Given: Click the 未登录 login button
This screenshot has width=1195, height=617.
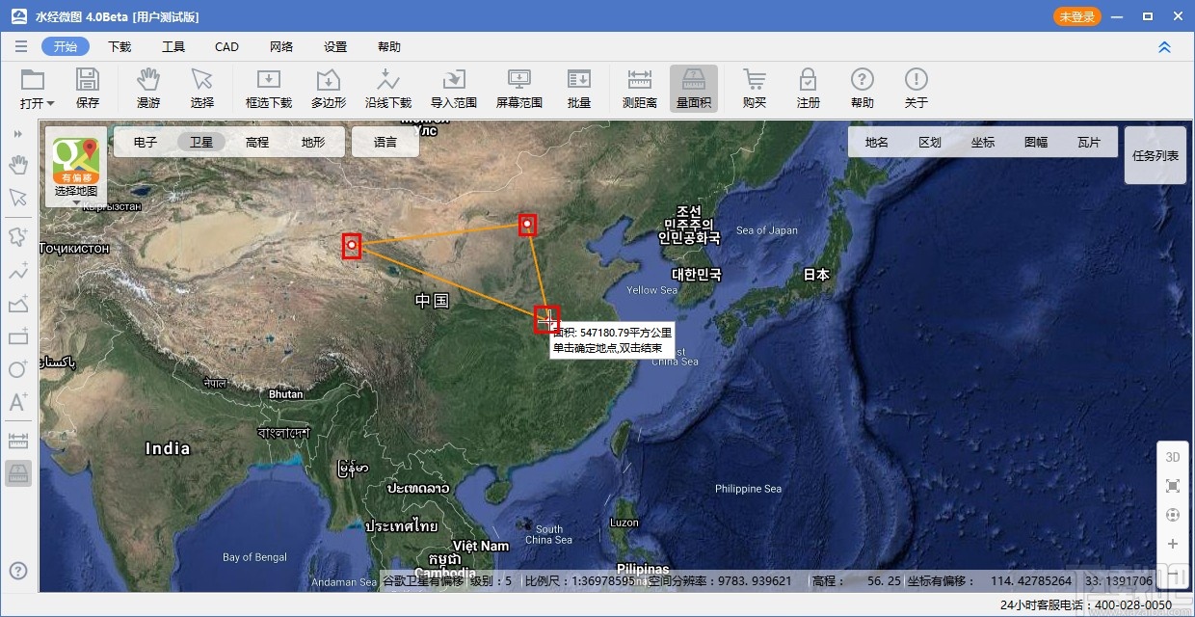Looking at the screenshot, I should coord(1076,16).
